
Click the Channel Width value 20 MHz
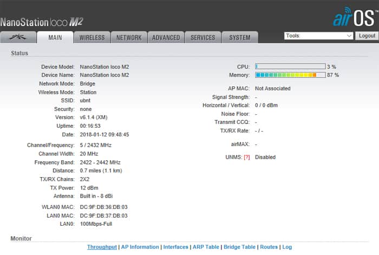(89, 154)
